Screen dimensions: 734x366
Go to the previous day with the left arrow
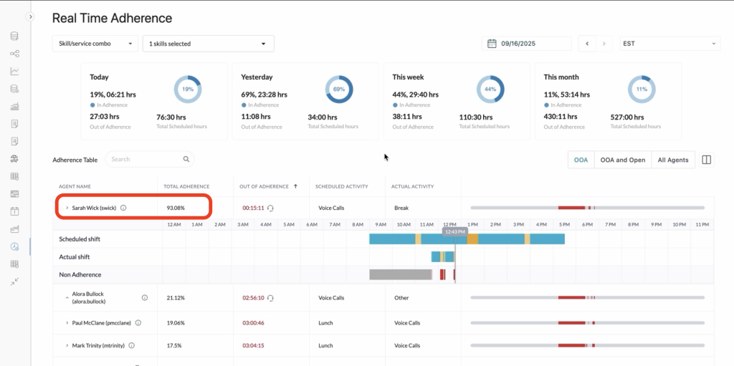point(588,44)
